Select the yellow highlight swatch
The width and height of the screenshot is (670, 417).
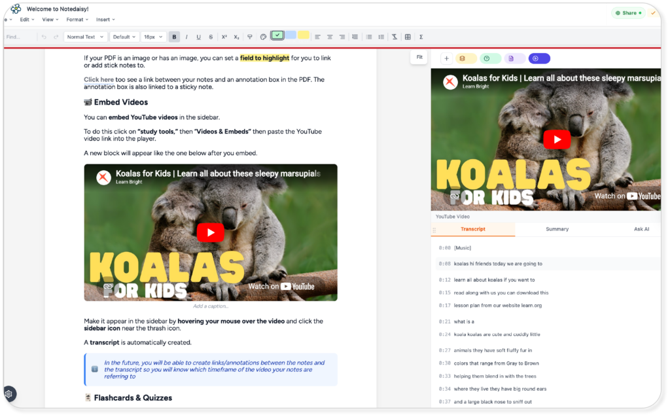pyautogui.click(x=304, y=35)
